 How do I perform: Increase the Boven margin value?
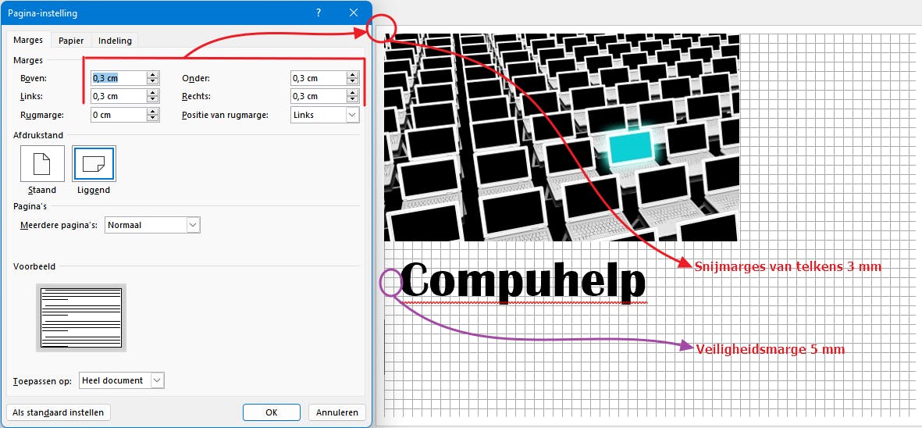click(x=153, y=75)
